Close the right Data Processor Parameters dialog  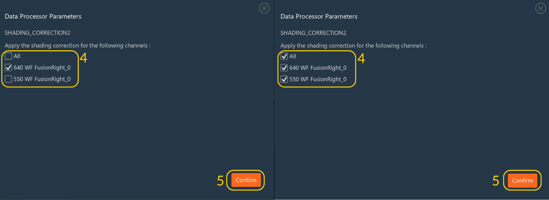(540, 8)
